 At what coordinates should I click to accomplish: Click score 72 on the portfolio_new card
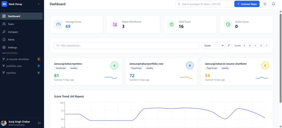click(132, 76)
